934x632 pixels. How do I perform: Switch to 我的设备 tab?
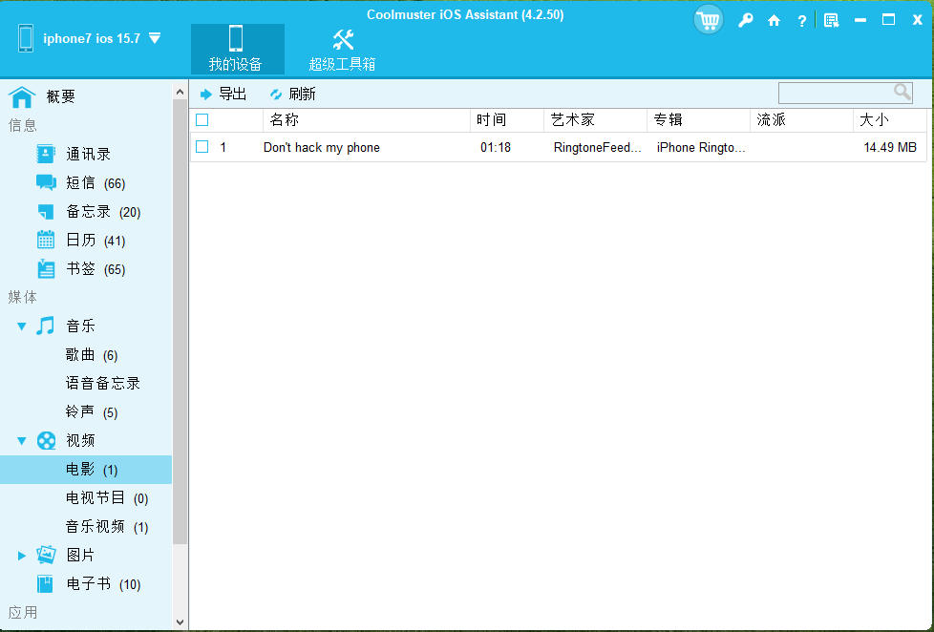point(237,49)
